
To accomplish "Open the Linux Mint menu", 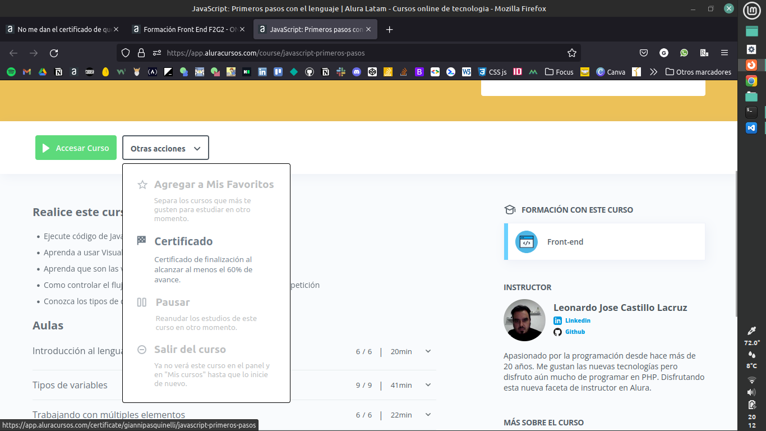I will click(751, 11).
